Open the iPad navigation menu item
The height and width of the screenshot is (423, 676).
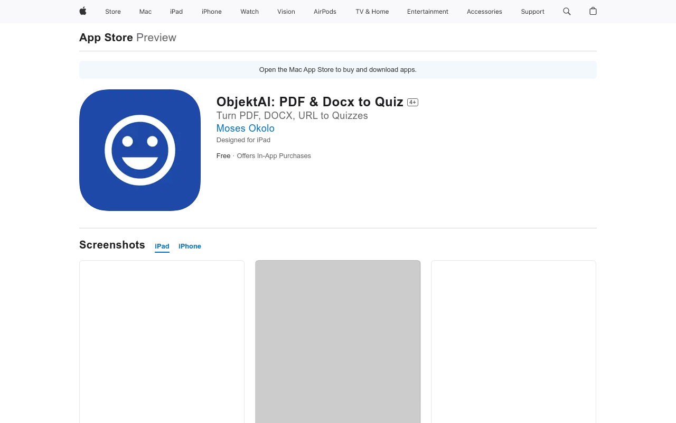(176, 12)
